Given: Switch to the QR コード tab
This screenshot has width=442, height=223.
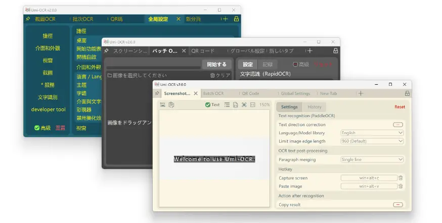Looking at the screenshot, I should (x=203, y=51).
